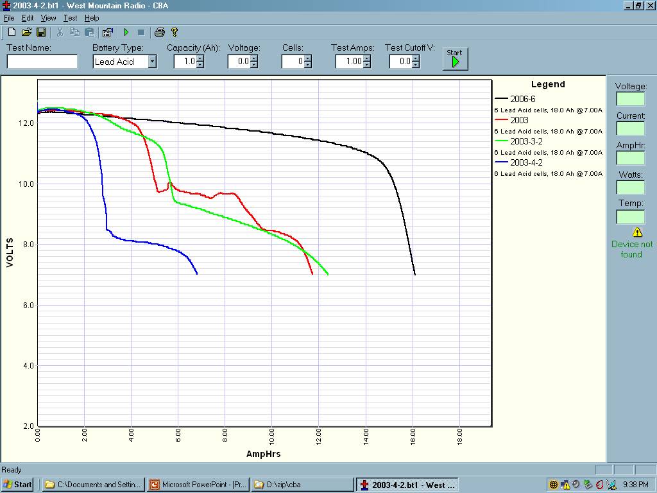Screen dimensions: 657x493
Task: Click the Voltage readout box
Action: tap(631, 99)
